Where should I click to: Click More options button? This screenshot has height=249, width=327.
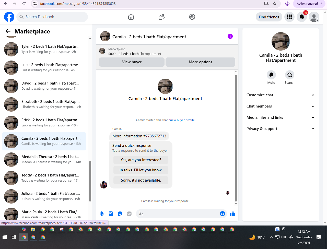(201, 62)
